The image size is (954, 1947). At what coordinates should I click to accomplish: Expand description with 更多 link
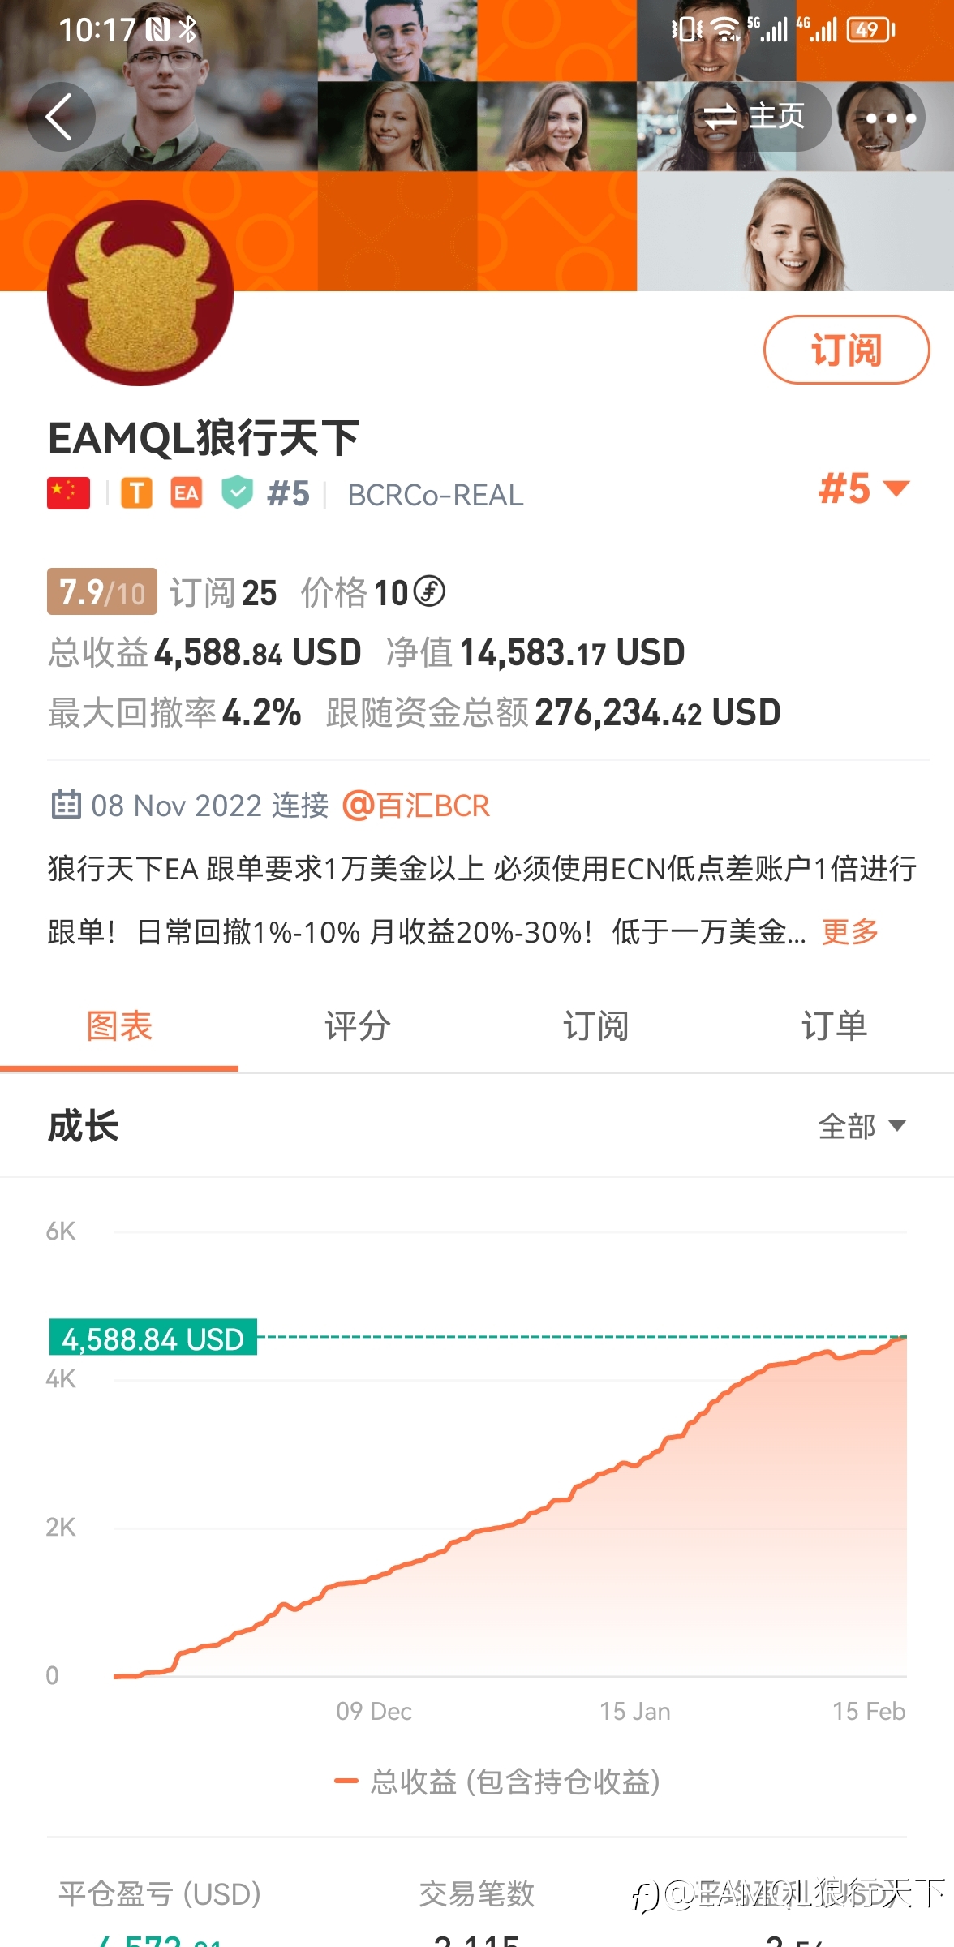tap(850, 931)
